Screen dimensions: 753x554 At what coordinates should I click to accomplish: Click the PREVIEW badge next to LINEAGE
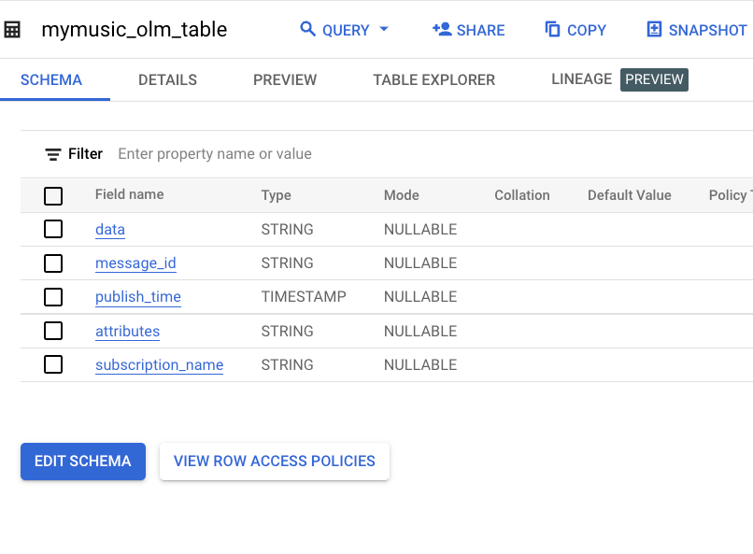tap(654, 79)
